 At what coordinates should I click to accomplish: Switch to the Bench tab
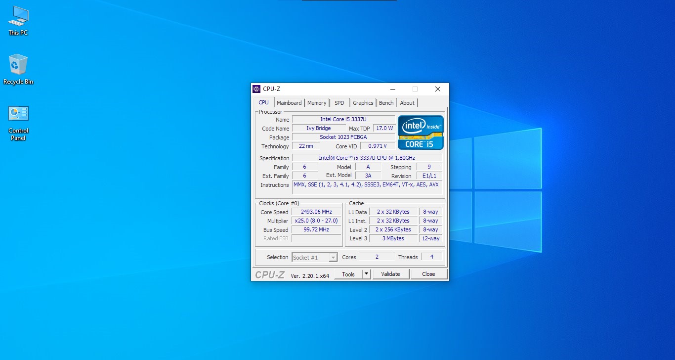(386, 103)
